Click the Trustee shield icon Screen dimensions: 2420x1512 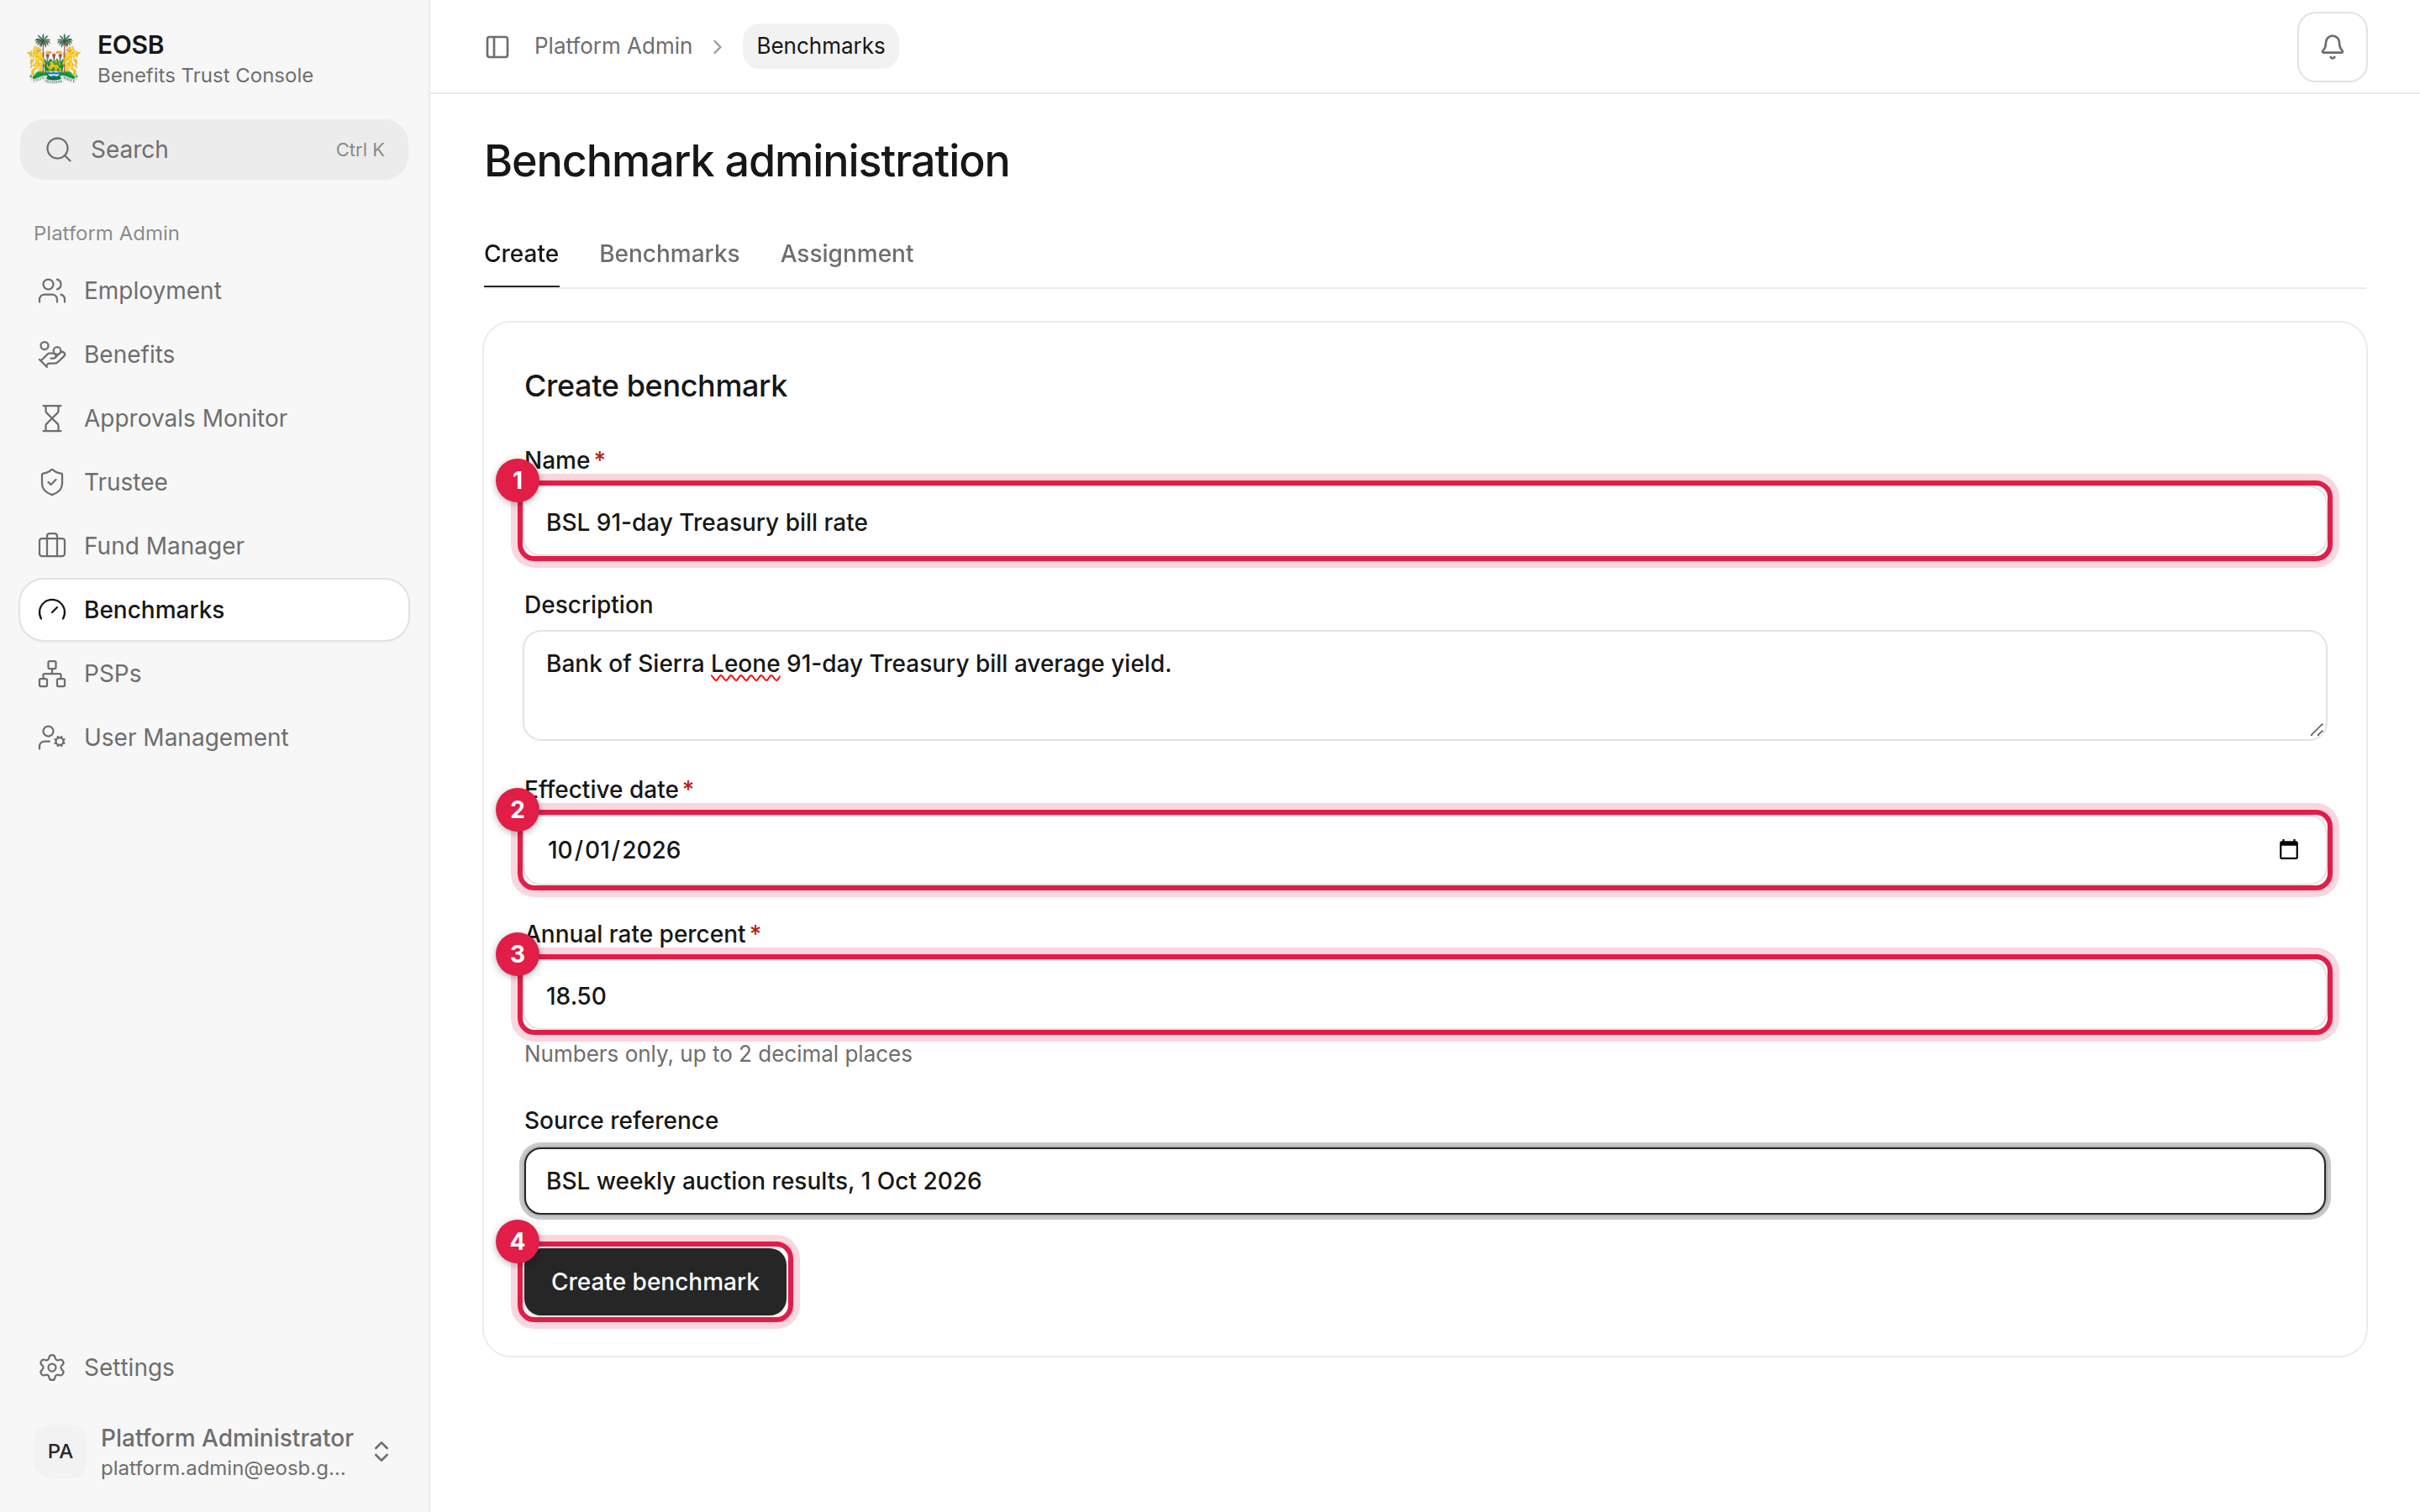pos(52,482)
